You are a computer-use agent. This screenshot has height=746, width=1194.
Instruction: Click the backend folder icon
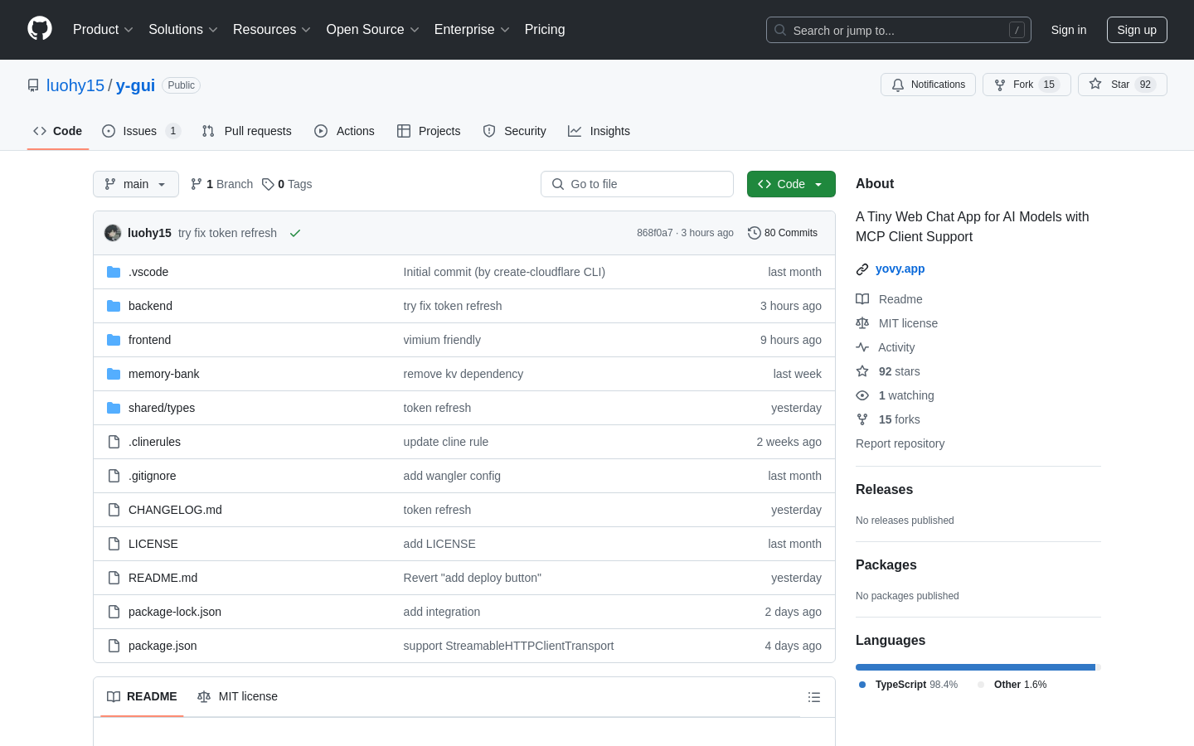point(114,306)
